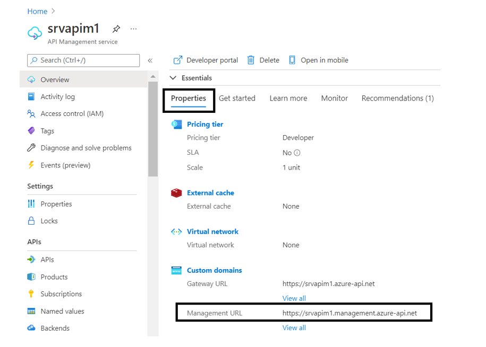Click the Developer pricing tier value
The width and height of the screenshot is (486, 347).
click(x=298, y=138)
